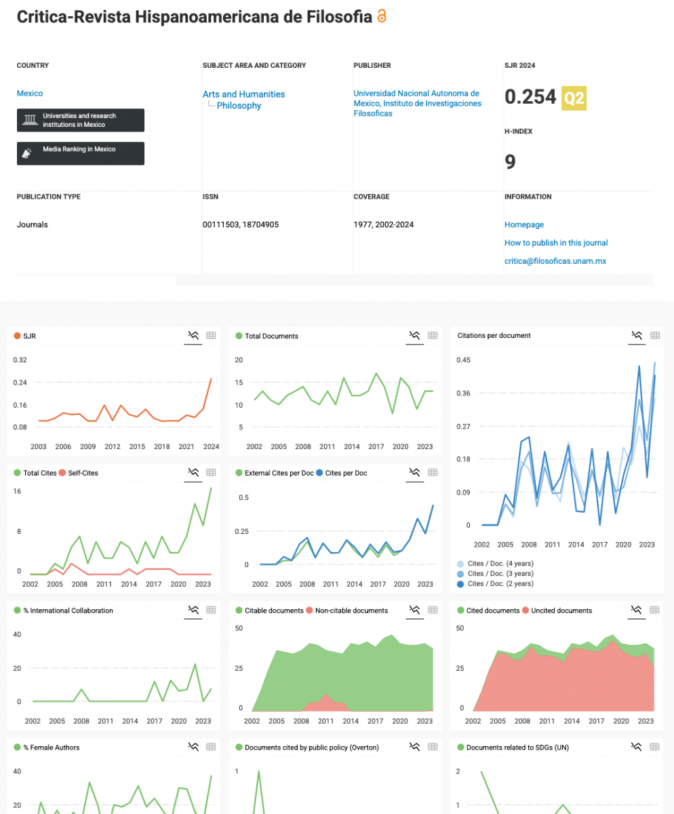Show Cited documents chart in graph view

[636, 610]
